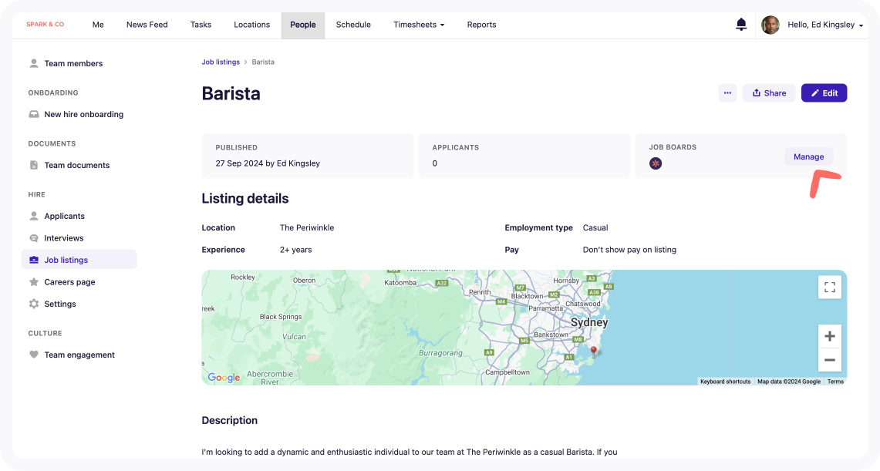Click the Interviews chat icon
This screenshot has width=880, height=471.
(x=34, y=238)
